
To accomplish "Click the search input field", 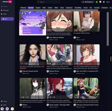I will [x=49, y=2].
